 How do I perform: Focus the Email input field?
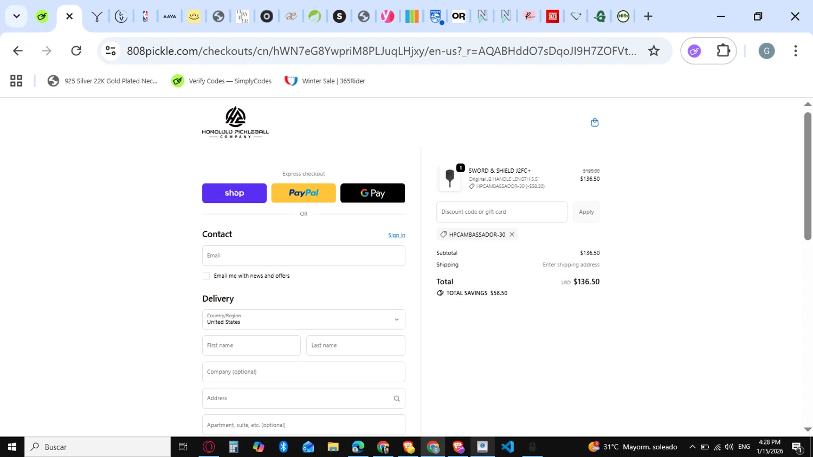pos(304,256)
